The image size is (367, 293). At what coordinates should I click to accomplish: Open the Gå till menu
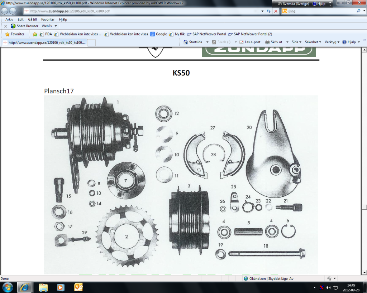coord(32,19)
